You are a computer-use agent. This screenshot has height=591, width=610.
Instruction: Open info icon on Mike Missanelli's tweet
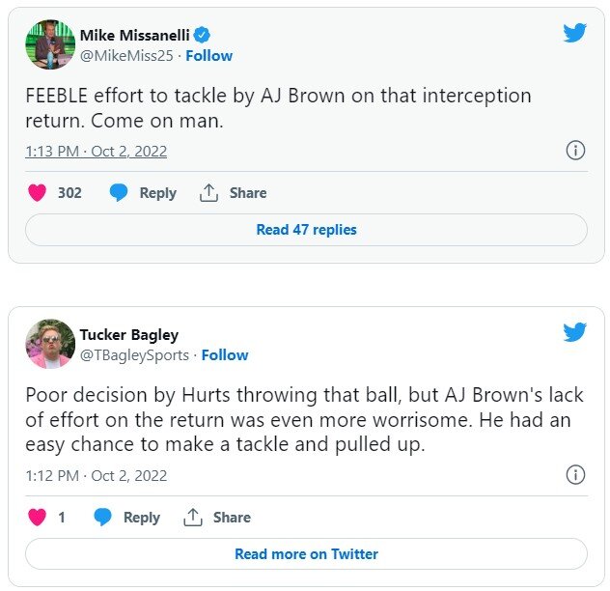[575, 151]
